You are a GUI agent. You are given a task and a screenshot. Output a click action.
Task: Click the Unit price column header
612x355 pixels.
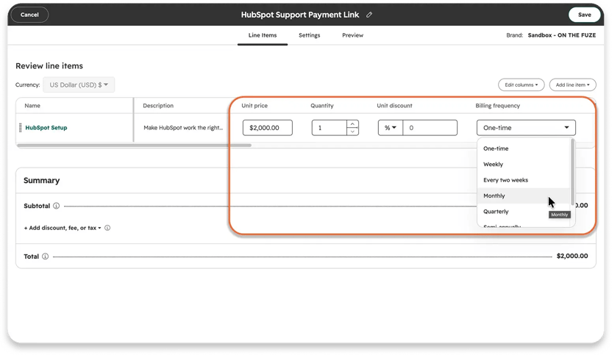coord(255,106)
